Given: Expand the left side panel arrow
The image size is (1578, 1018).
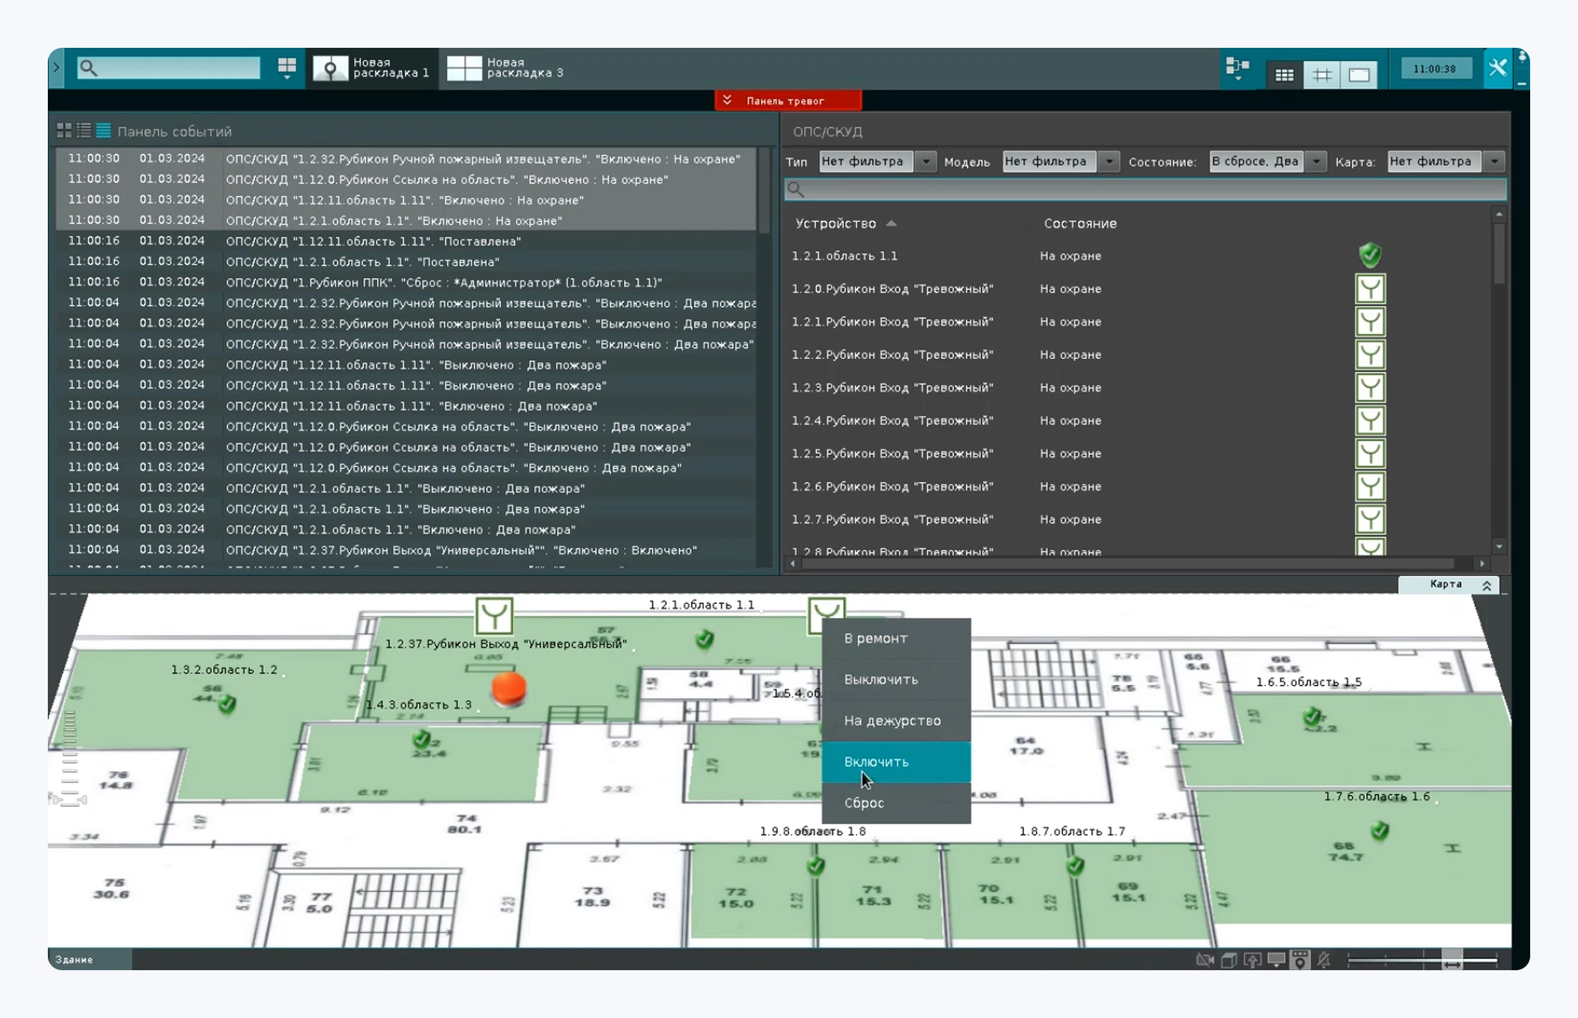Looking at the screenshot, I should coord(57,68).
